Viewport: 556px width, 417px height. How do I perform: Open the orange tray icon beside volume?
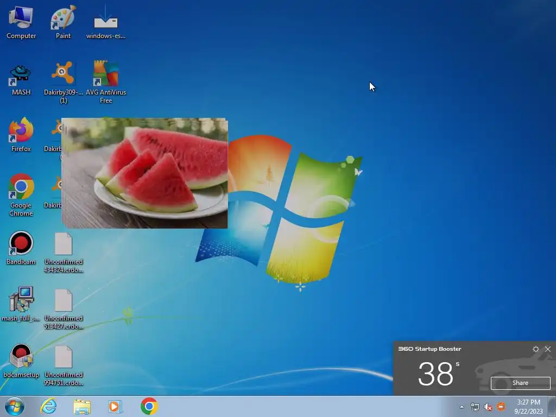point(501,407)
